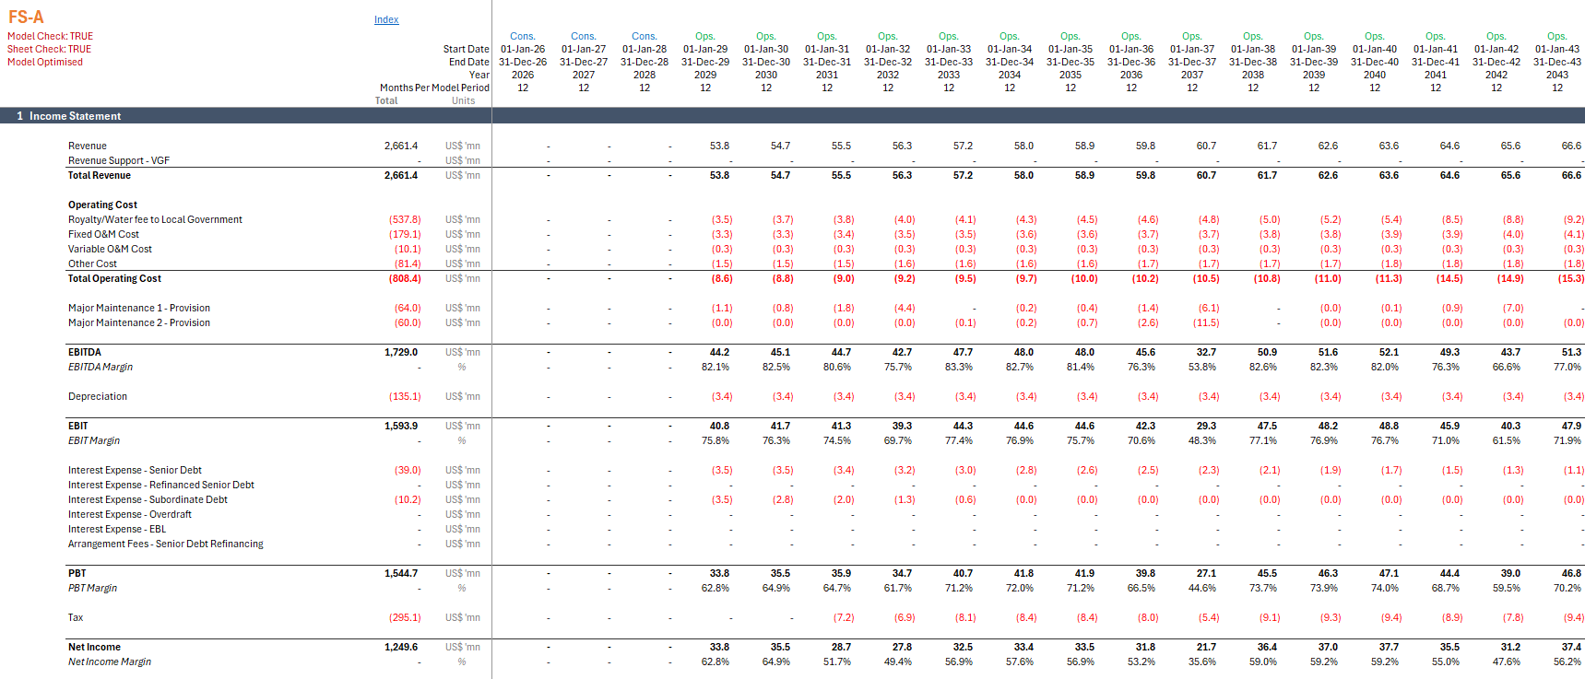Click the Total Operating Cost value (808.4)
This screenshot has height=679, width=1585.
404,278
